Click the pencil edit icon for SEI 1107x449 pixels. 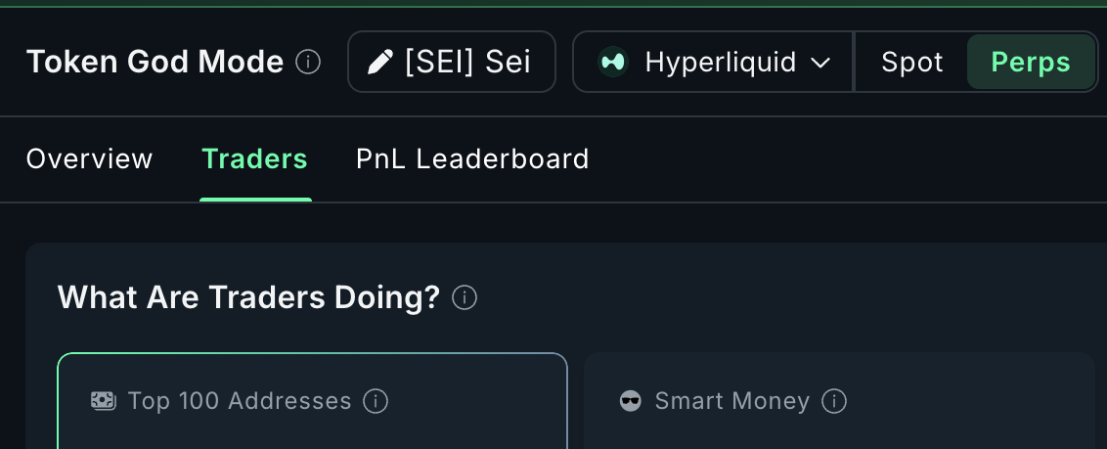(x=378, y=63)
